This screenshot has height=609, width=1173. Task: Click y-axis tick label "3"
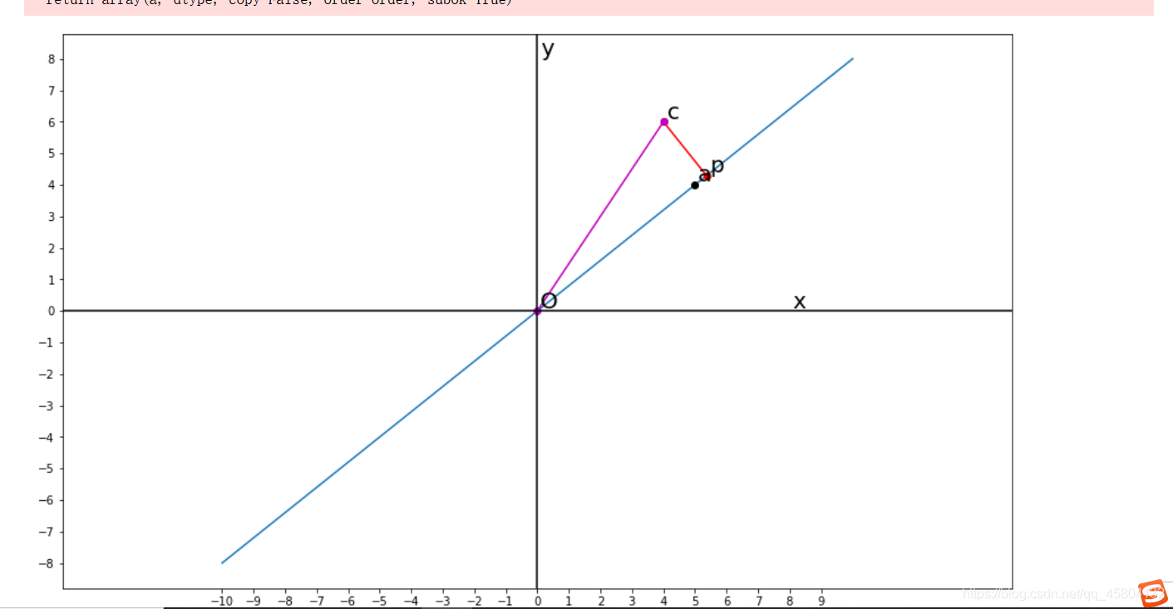(51, 217)
